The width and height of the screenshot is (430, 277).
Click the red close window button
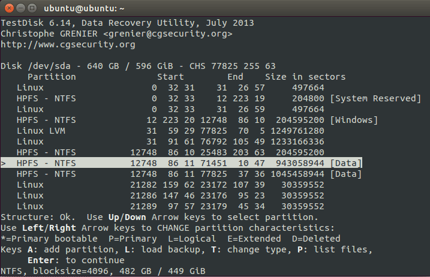point(9,9)
